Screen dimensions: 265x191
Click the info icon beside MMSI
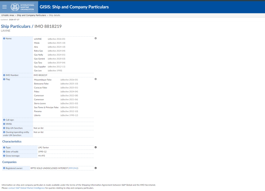click(4, 124)
